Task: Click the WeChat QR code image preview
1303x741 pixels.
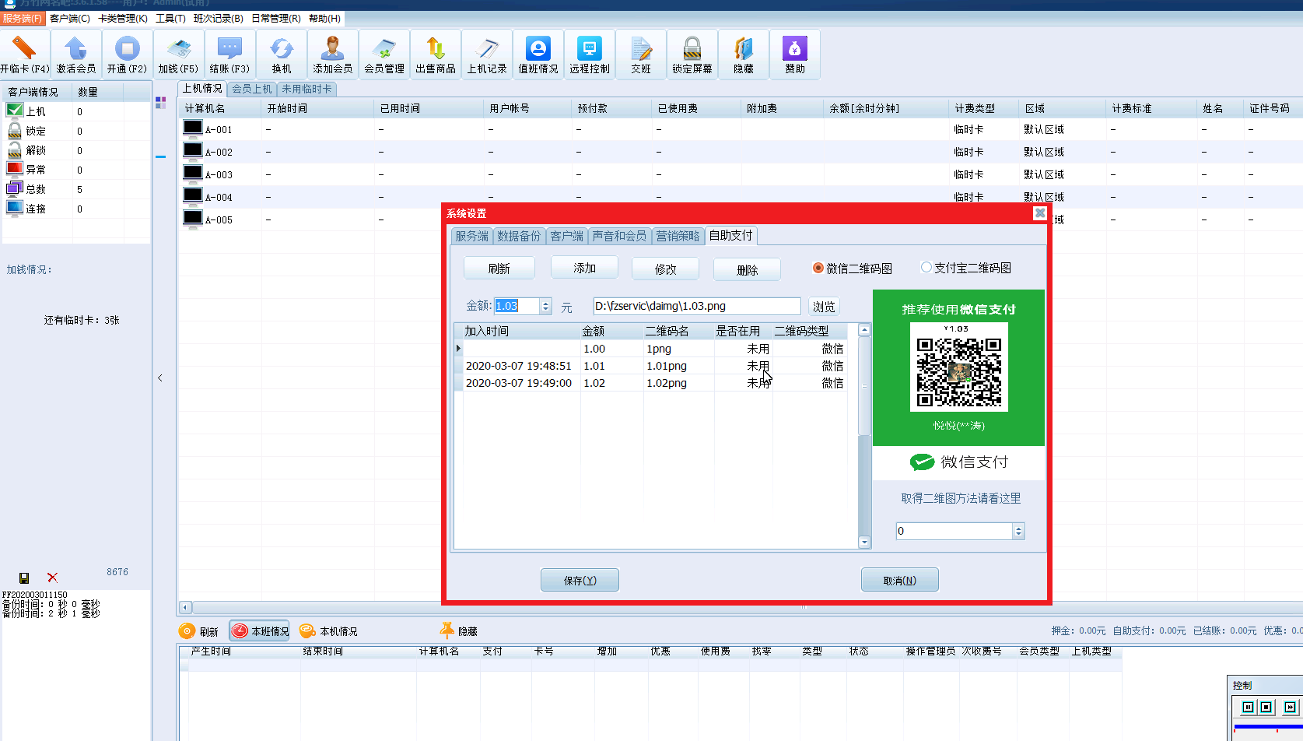Action: 958,368
